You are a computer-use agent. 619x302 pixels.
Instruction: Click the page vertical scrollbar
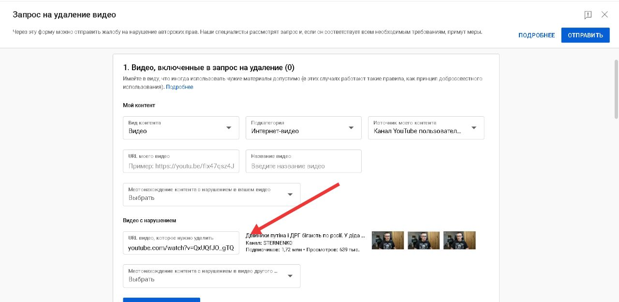616,89
